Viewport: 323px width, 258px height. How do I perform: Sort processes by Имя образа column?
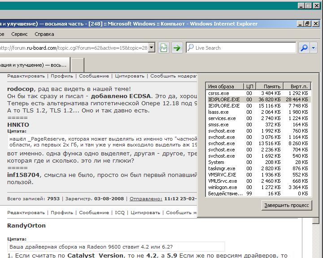(x=225, y=86)
